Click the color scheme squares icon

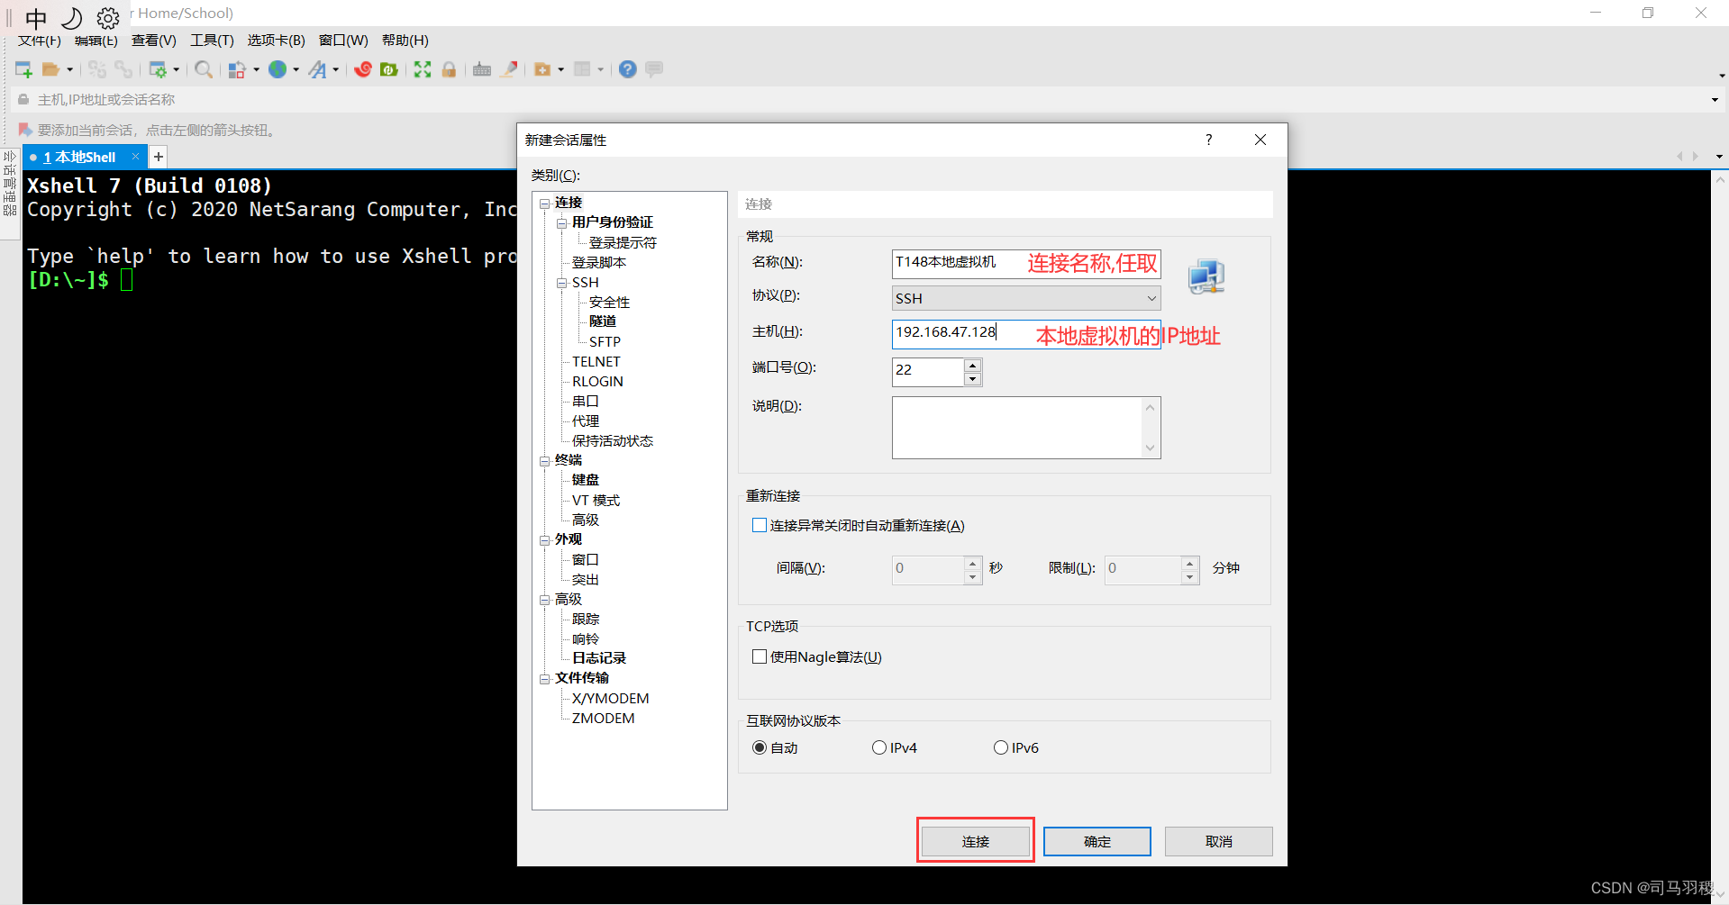point(237,69)
